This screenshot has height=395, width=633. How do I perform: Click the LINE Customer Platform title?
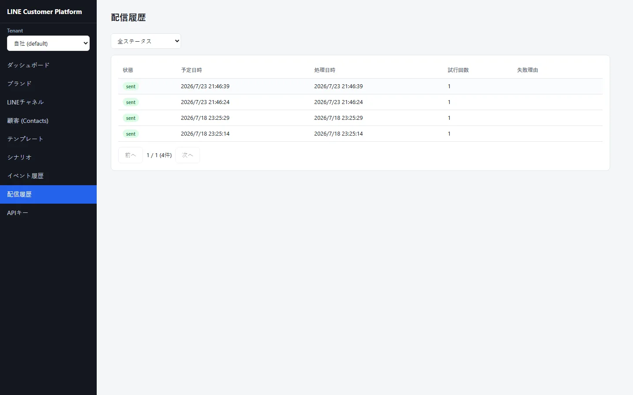pyautogui.click(x=44, y=12)
